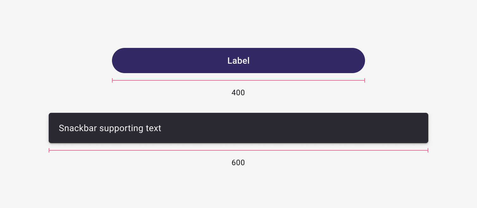The width and height of the screenshot is (477, 208).
Task: Click the right tick of the 600 ruler
Action: tap(428, 151)
